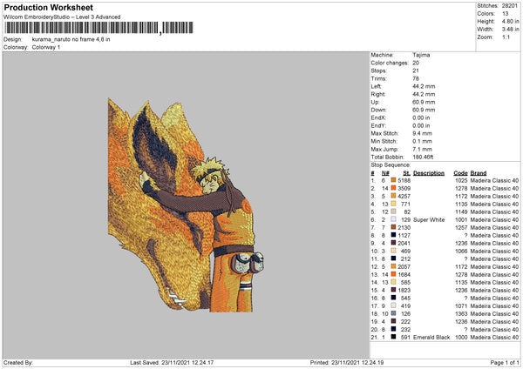
Task: Select the Stitches count 28201
Action: (x=510, y=6)
